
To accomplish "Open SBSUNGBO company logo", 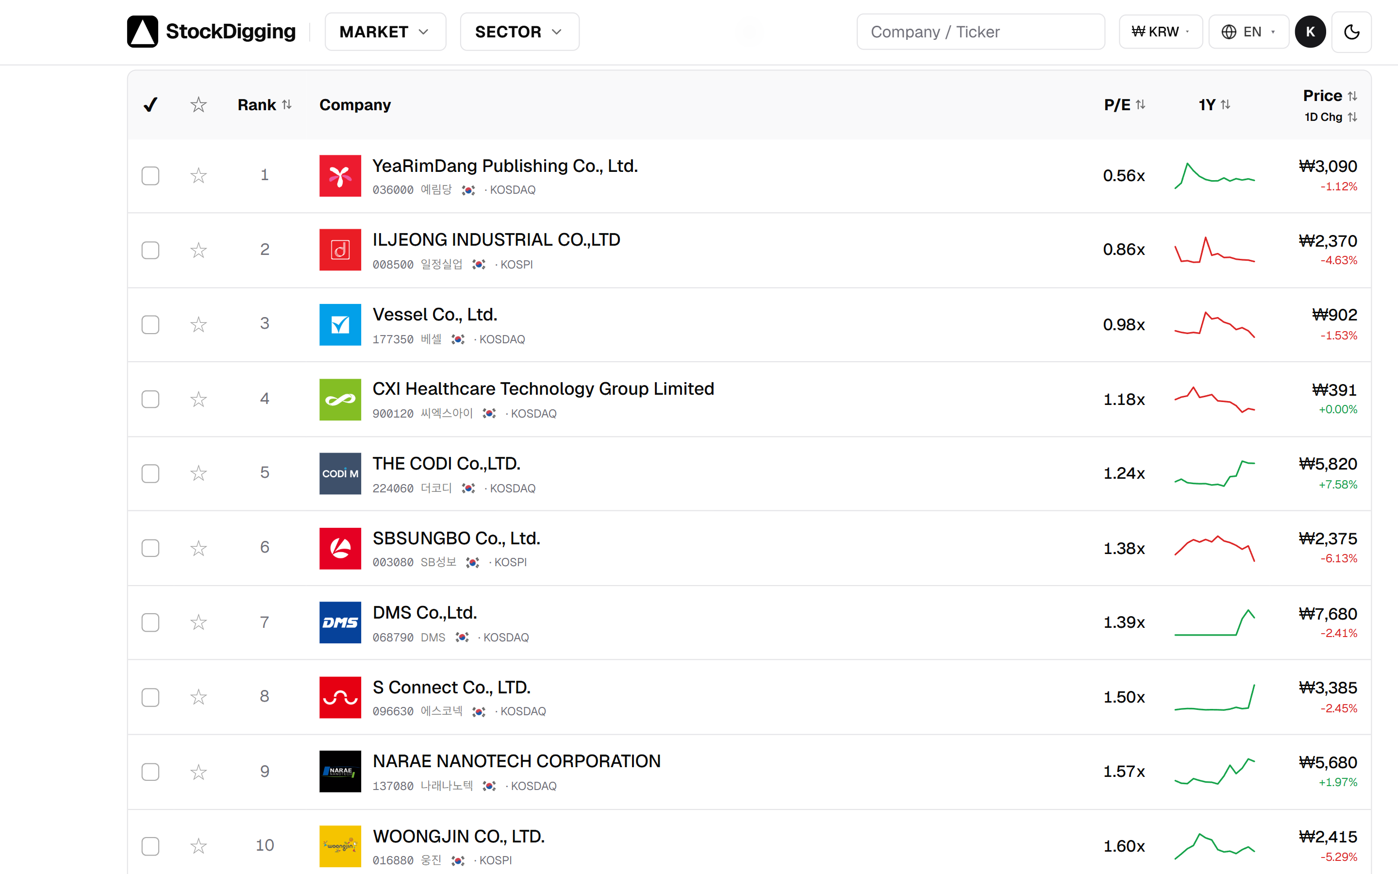I will pos(340,548).
